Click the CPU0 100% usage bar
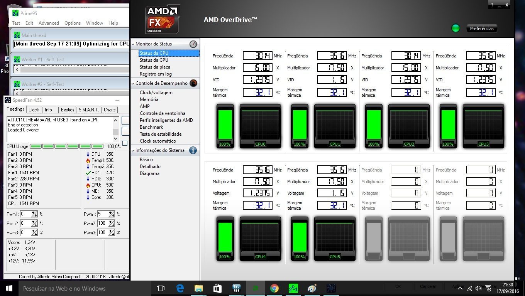Screen dimensions: 525x296 (225, 126)
